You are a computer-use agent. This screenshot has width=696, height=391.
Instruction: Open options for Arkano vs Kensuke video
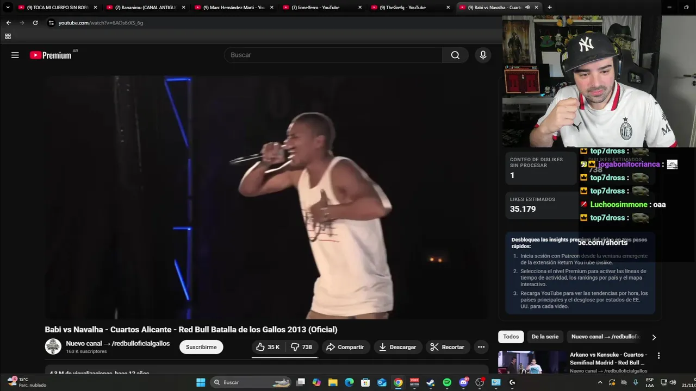[658, 356]
